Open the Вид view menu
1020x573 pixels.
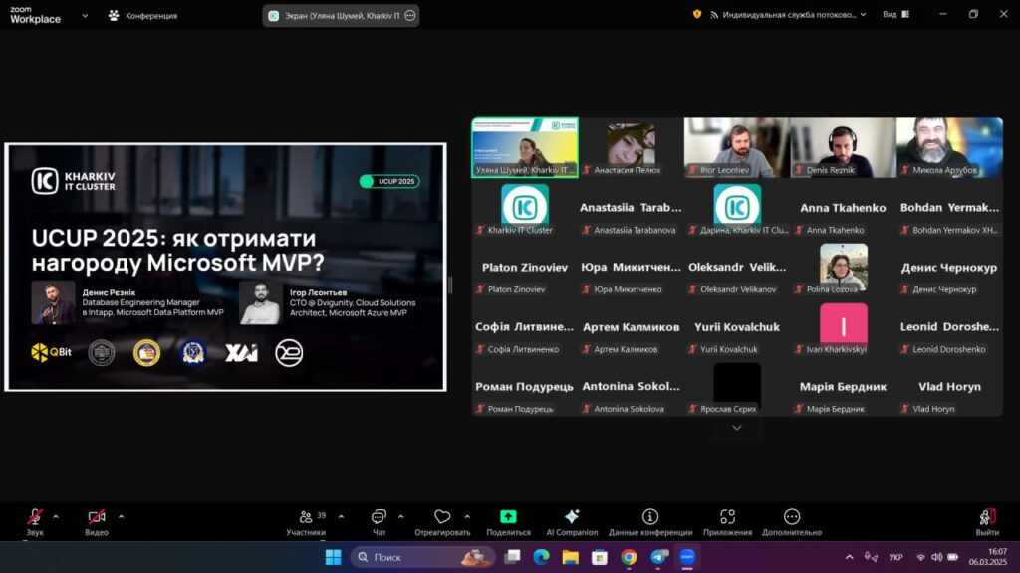[x=895, y=14]
